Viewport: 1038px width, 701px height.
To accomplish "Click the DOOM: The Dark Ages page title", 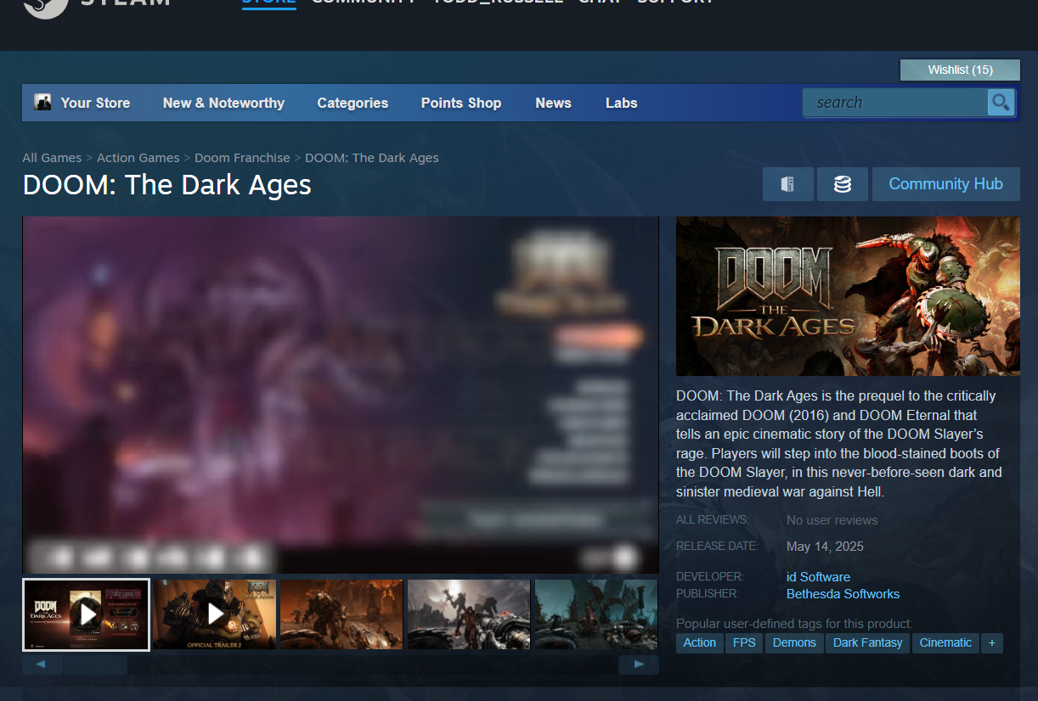I will pyautogui.click(x=167, y=185).
